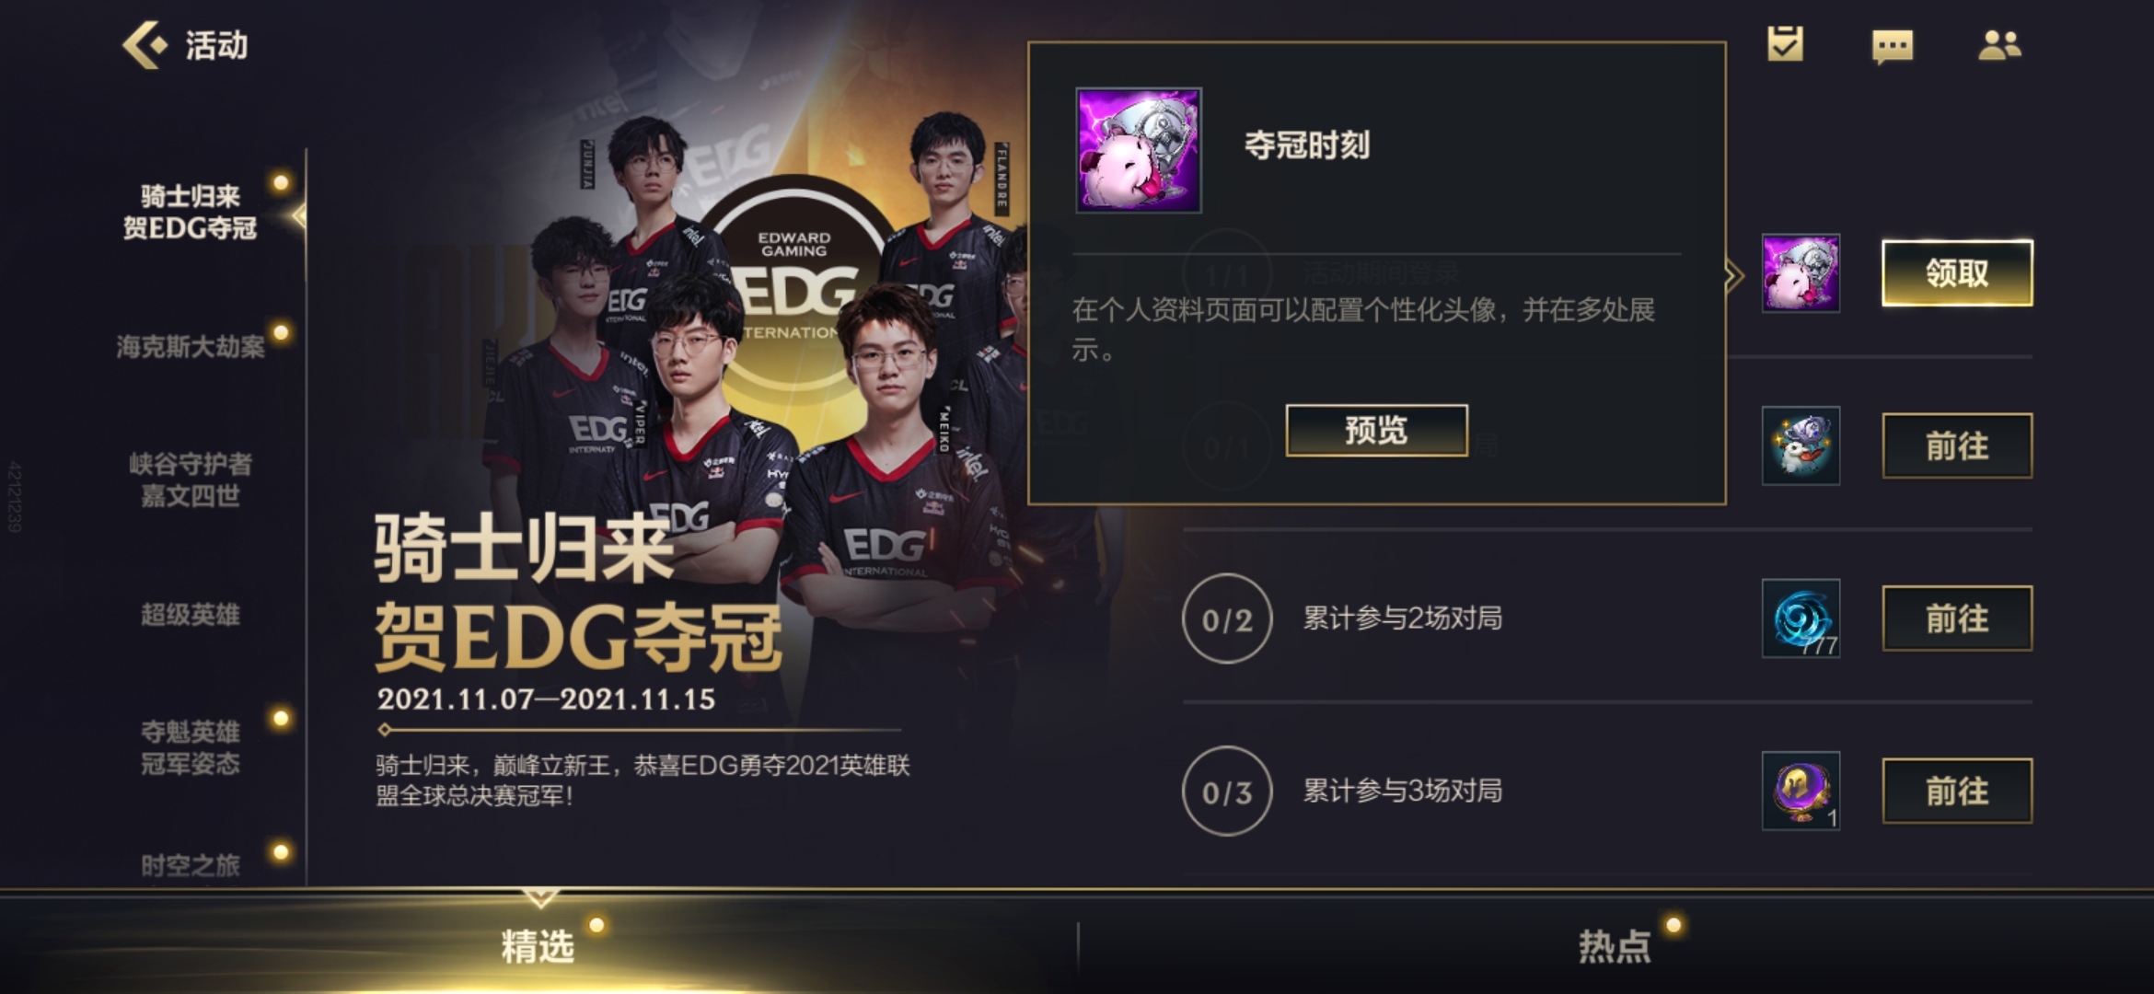
Task: Open the chat messages icon
Action: pyautogui.click(x=1893, y=46)
